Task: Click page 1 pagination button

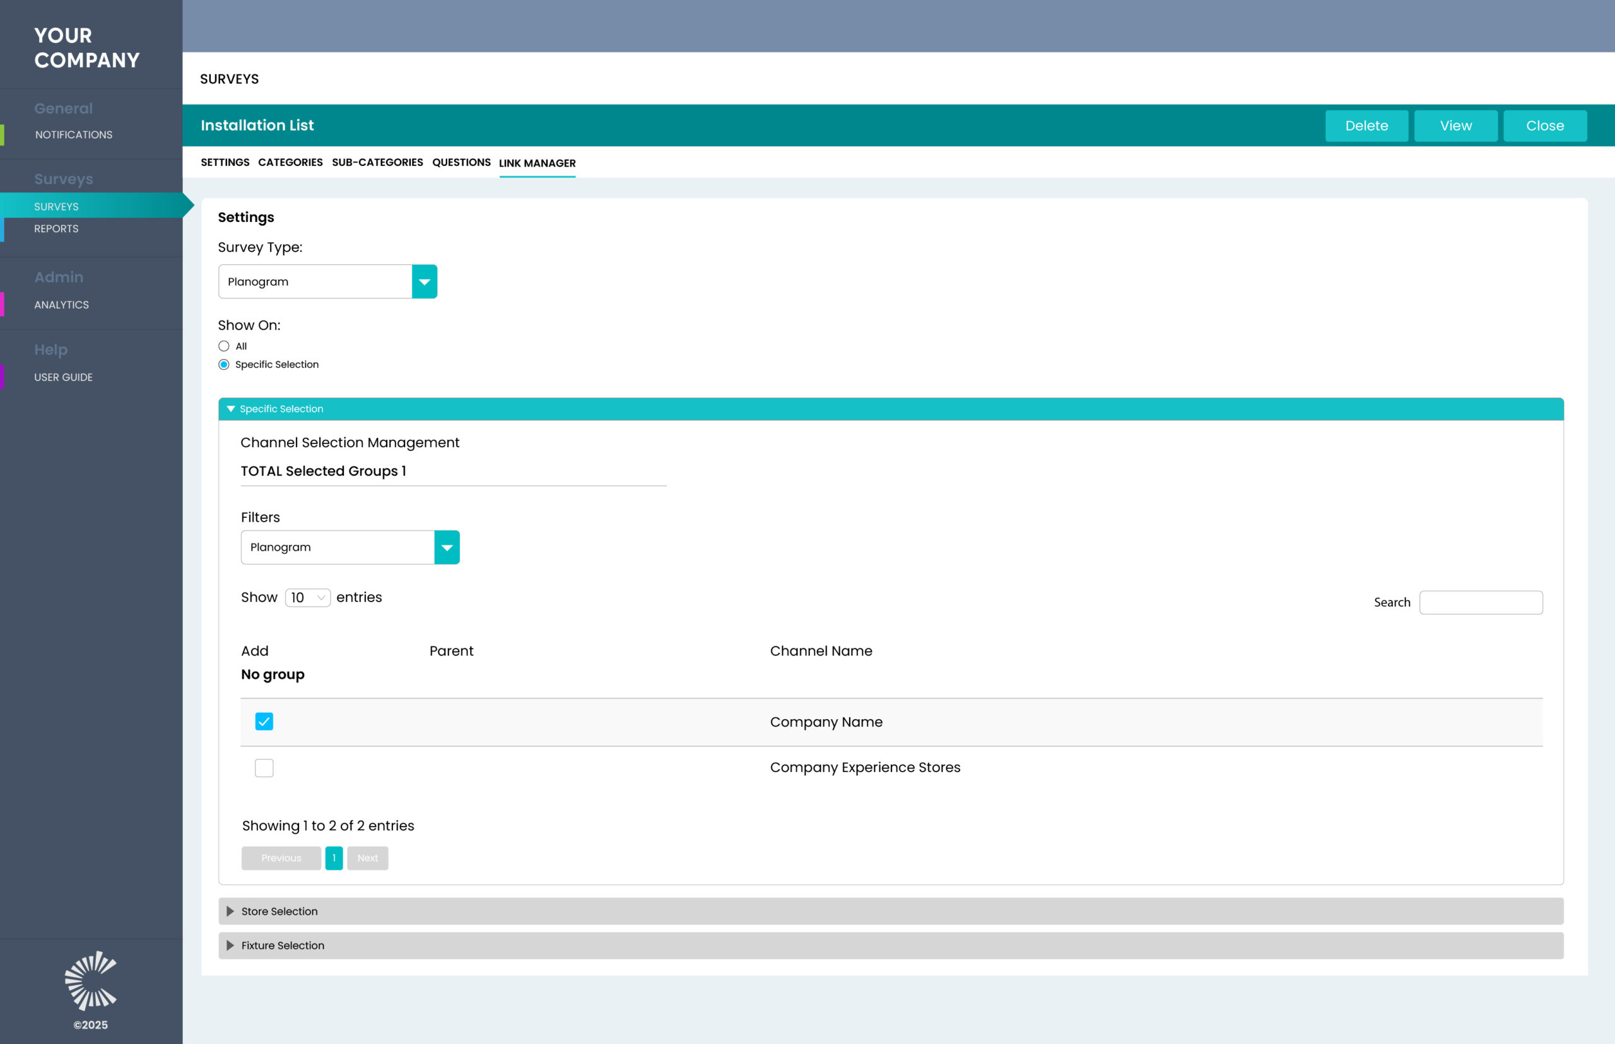Action: tap(334, 859)
